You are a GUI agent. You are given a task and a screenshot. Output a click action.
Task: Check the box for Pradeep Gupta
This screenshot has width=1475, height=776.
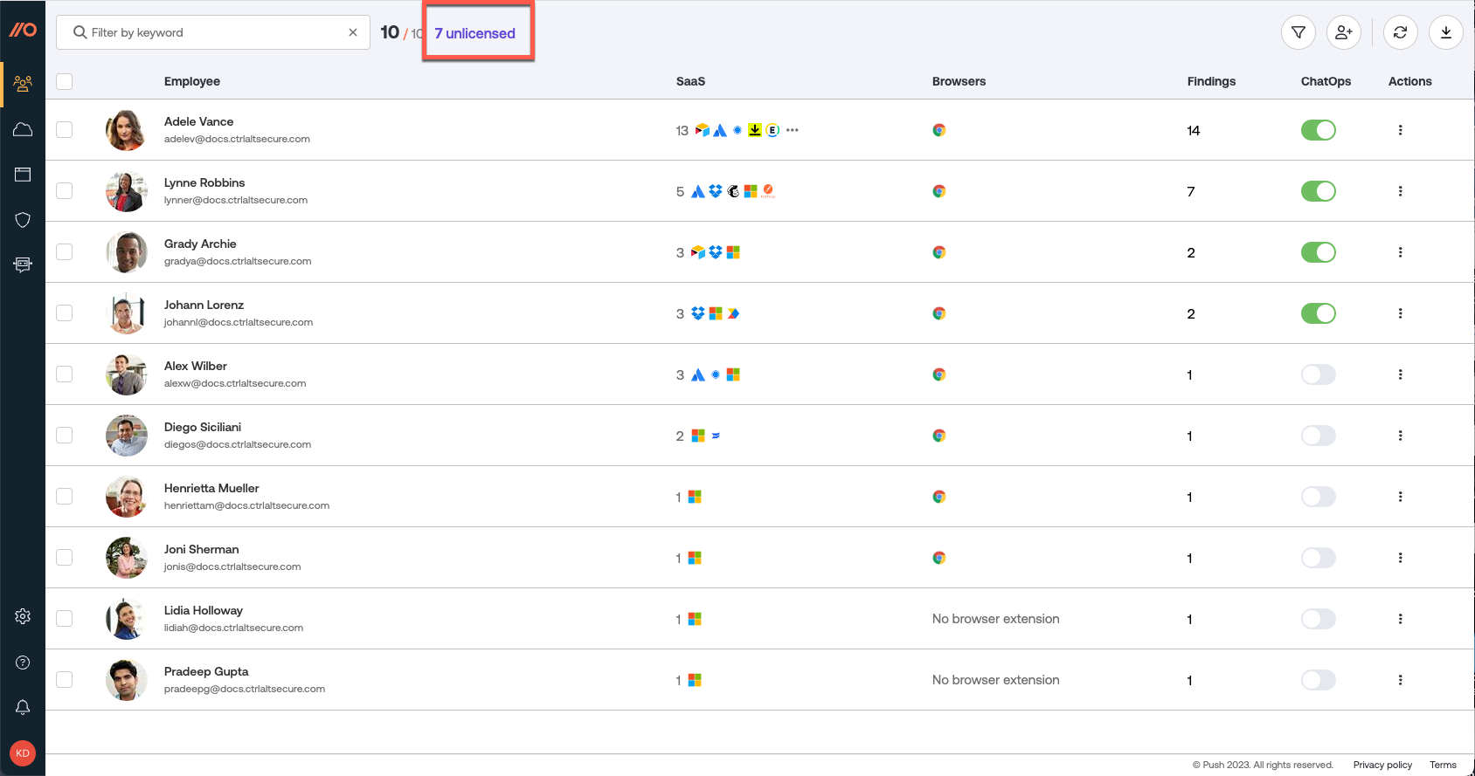pos(65,679)
